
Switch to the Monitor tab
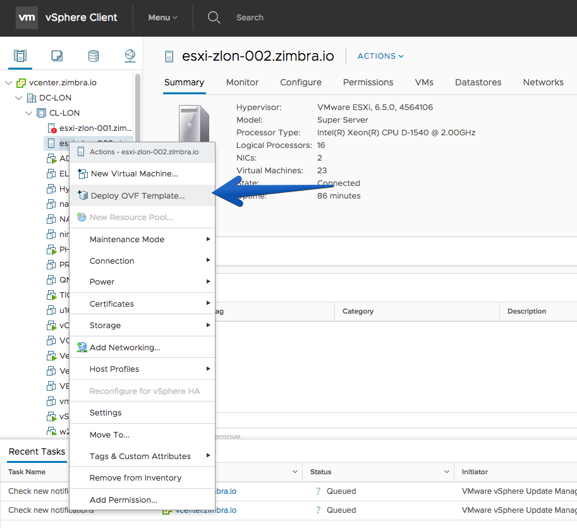pos(242,82)
